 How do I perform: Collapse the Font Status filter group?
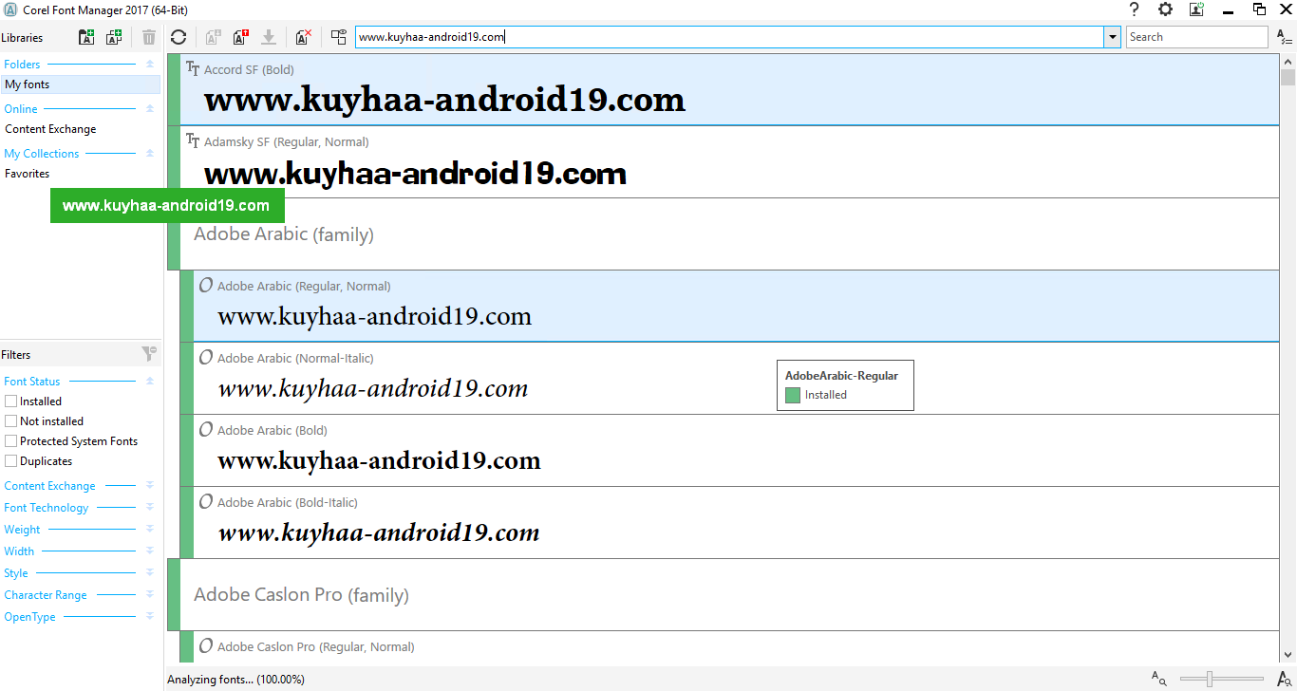149,382
